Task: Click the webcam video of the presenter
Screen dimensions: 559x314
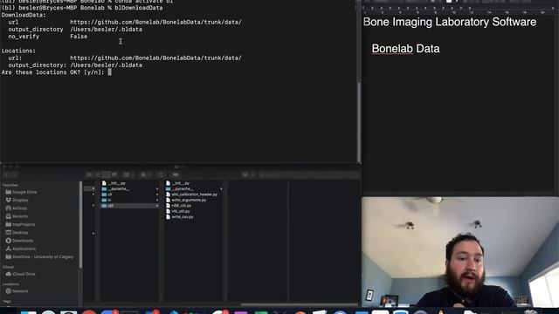Action: pos(460,252)
